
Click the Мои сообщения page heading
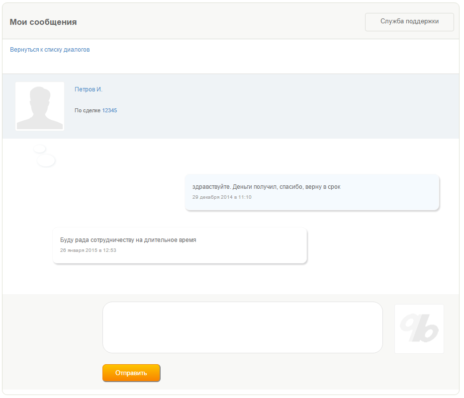(x=43, y=22)
